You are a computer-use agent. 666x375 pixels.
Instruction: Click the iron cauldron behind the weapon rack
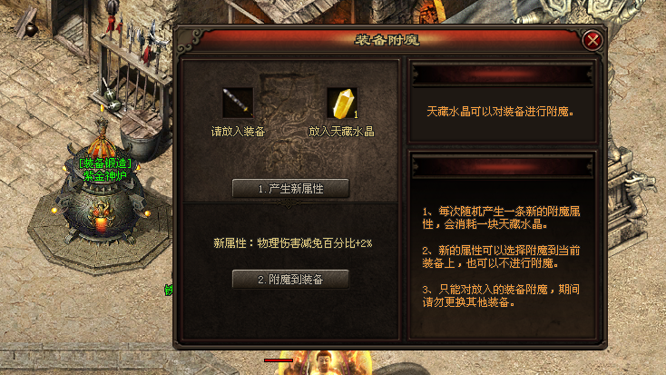tap(142, 136)
